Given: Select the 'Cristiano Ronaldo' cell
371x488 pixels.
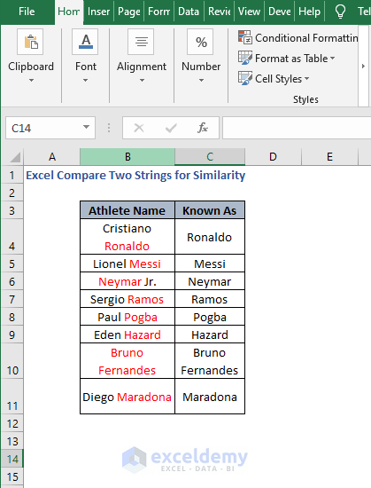Looking at the screenshot, I should point(128,237).
